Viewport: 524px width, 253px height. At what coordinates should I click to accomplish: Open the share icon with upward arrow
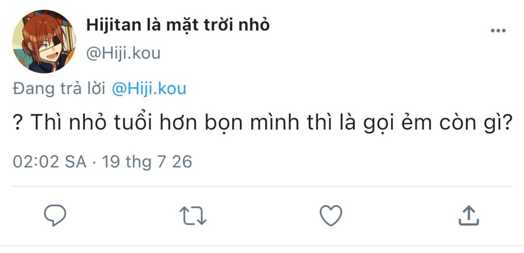tap(469, 215)
